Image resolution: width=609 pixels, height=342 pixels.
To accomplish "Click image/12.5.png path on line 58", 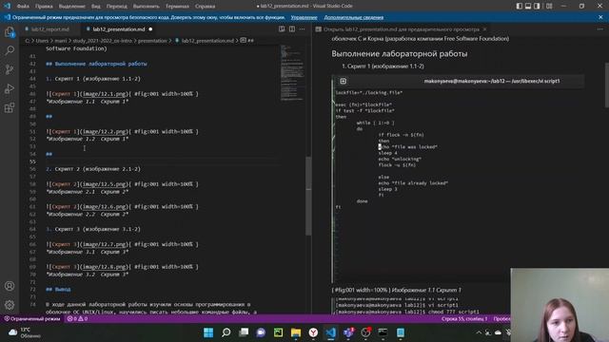I will coord(104,184).
